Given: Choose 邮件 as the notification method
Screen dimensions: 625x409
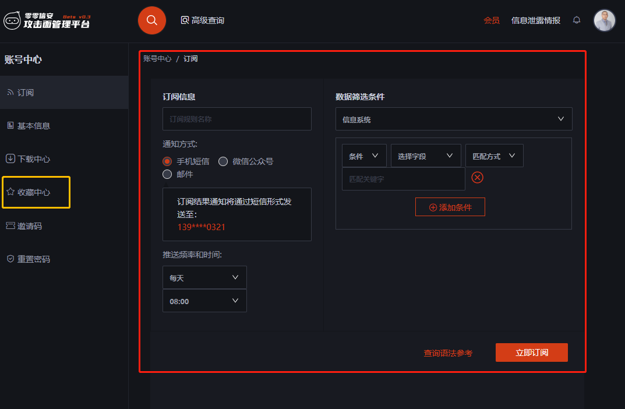Looking at the screenshot, I should pos(168,174).
